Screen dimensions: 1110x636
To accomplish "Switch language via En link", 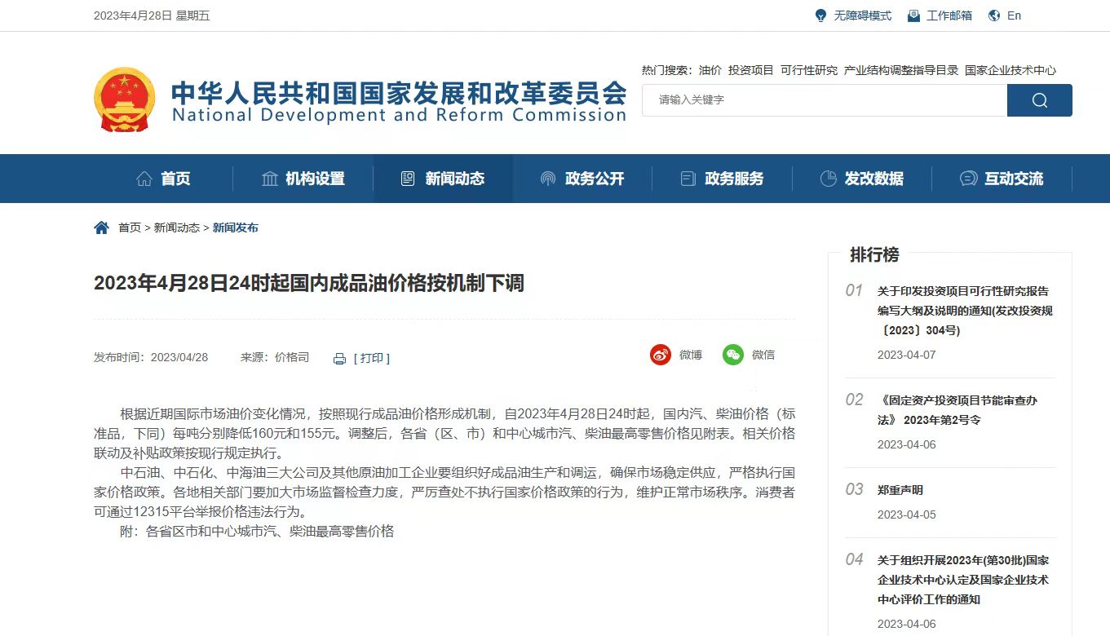I will [1015, 15].
